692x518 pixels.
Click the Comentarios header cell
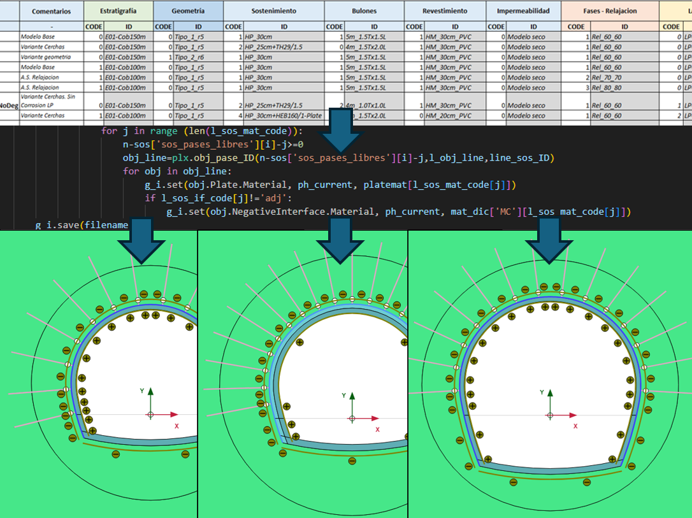pyautogui.click(x=51, y=11)
